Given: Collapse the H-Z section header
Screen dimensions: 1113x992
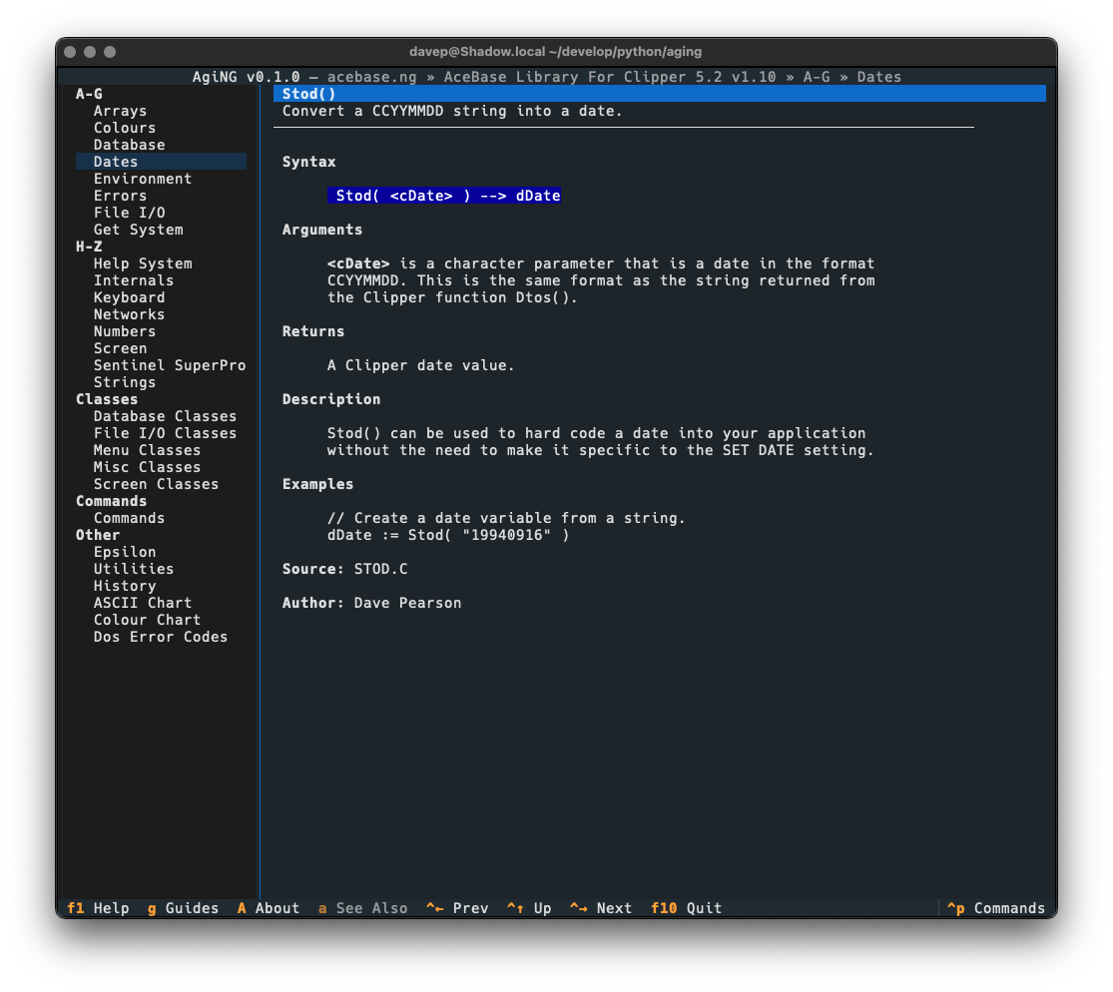Looking at the screenshot, I should (x=87, y=247).
